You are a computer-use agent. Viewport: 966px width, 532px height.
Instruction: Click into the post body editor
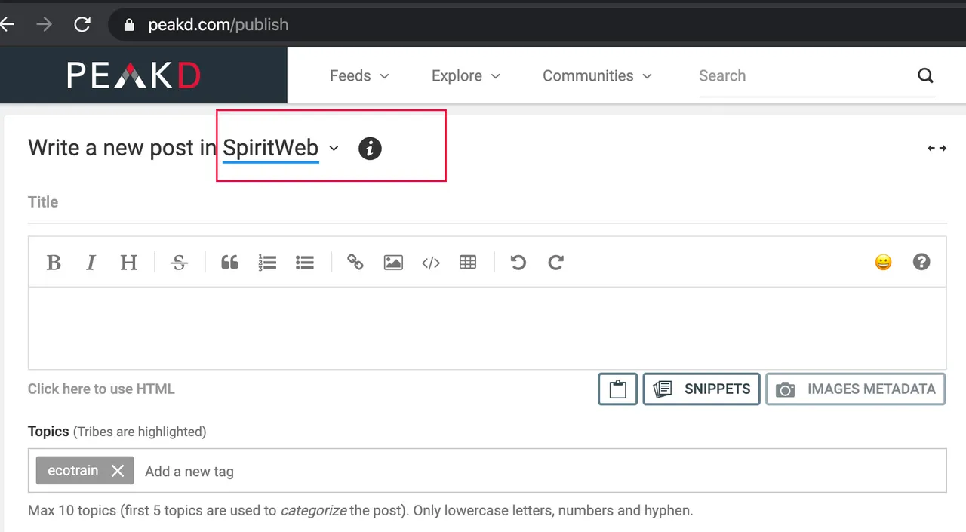[x=488, y=328]
